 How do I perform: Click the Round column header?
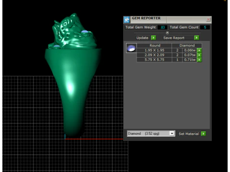pyautogui.click(x=155, y=45)
